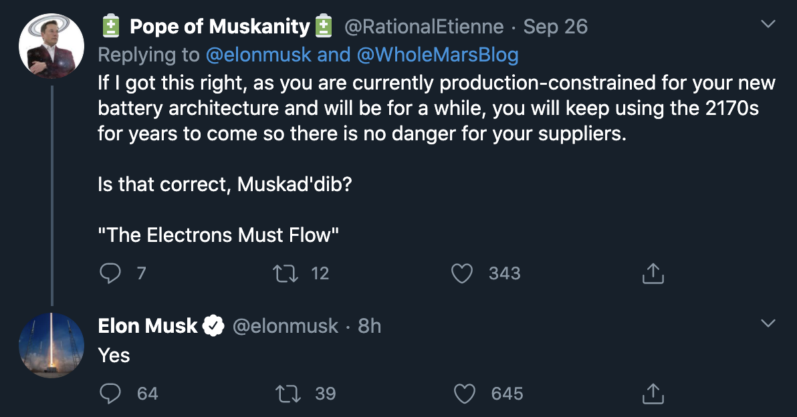
Task: Open the Sep 26 timestamp
Action: click(555, 27)
